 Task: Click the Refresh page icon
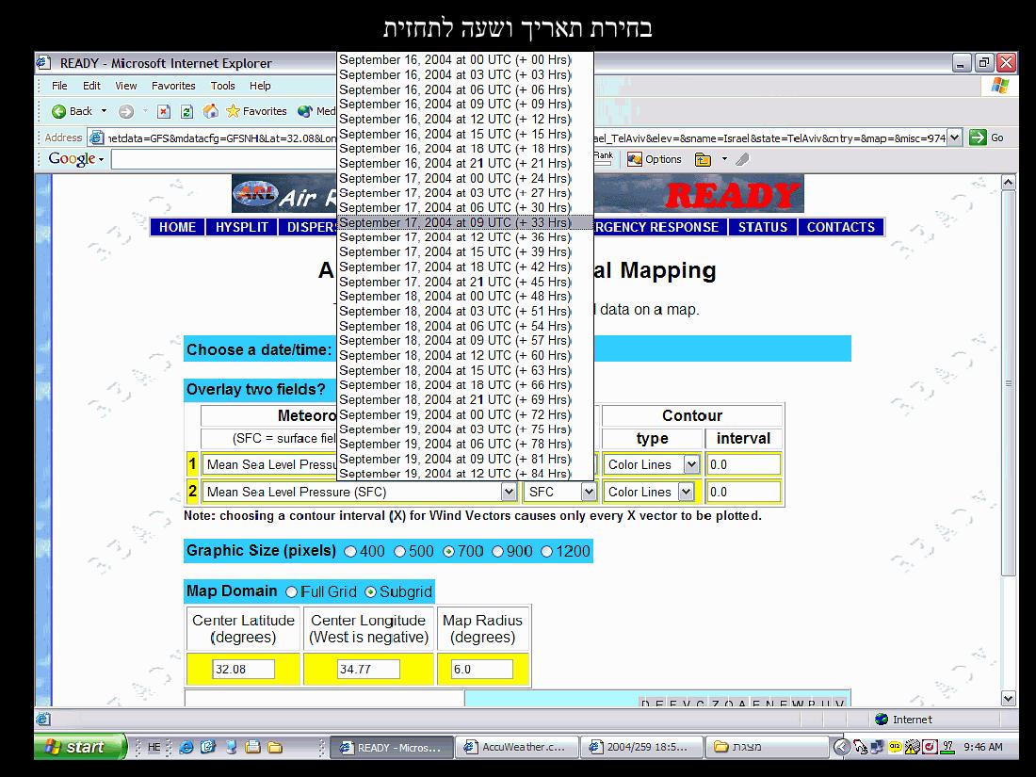coord(187,112)
